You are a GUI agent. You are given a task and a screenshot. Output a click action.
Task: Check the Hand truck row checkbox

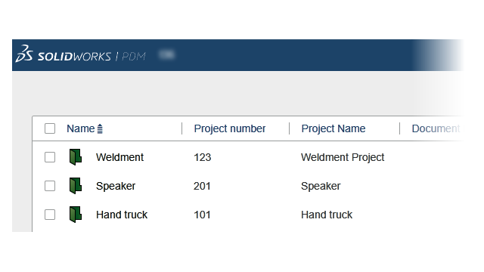point(50,215)
